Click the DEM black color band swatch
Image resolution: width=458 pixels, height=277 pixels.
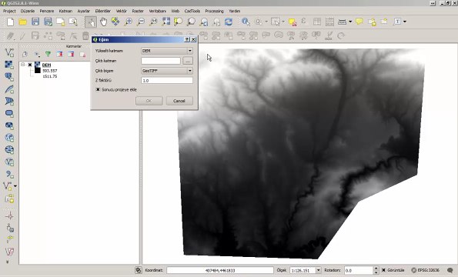38,70
